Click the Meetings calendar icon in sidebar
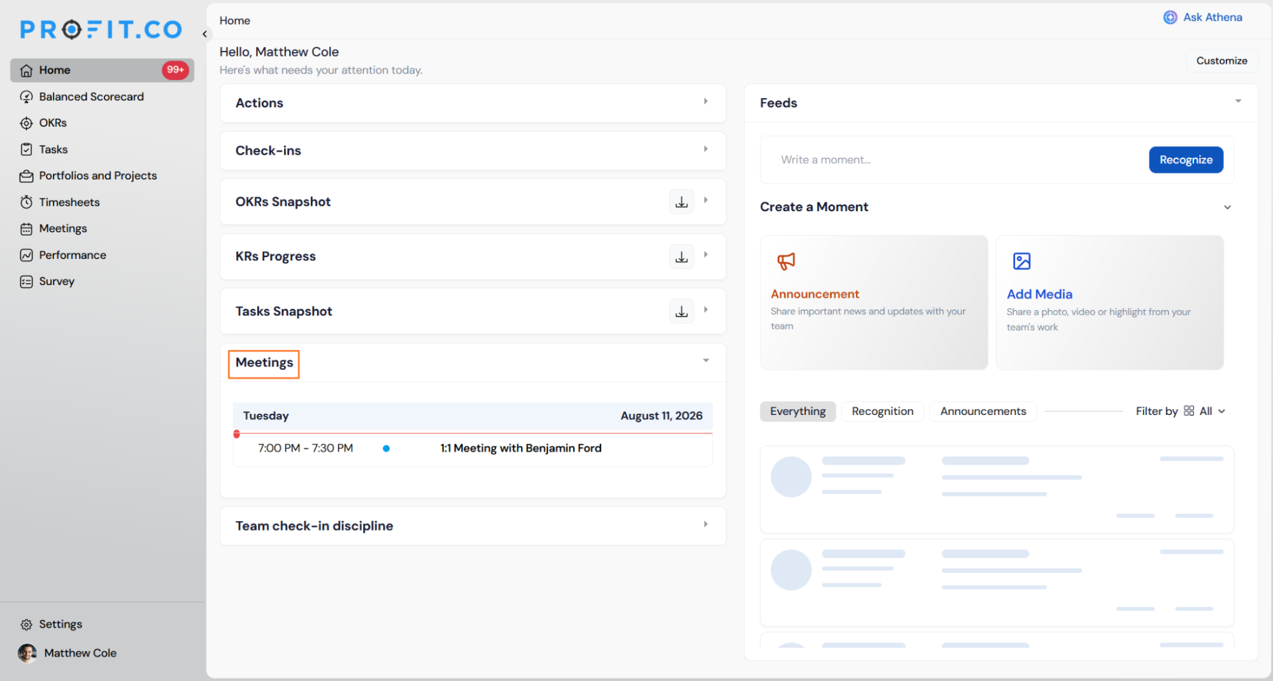 point(26,228)
